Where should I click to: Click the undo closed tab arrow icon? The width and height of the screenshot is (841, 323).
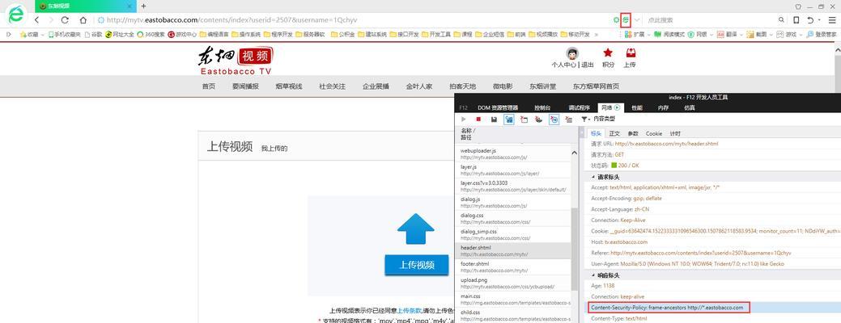[810, 20]
